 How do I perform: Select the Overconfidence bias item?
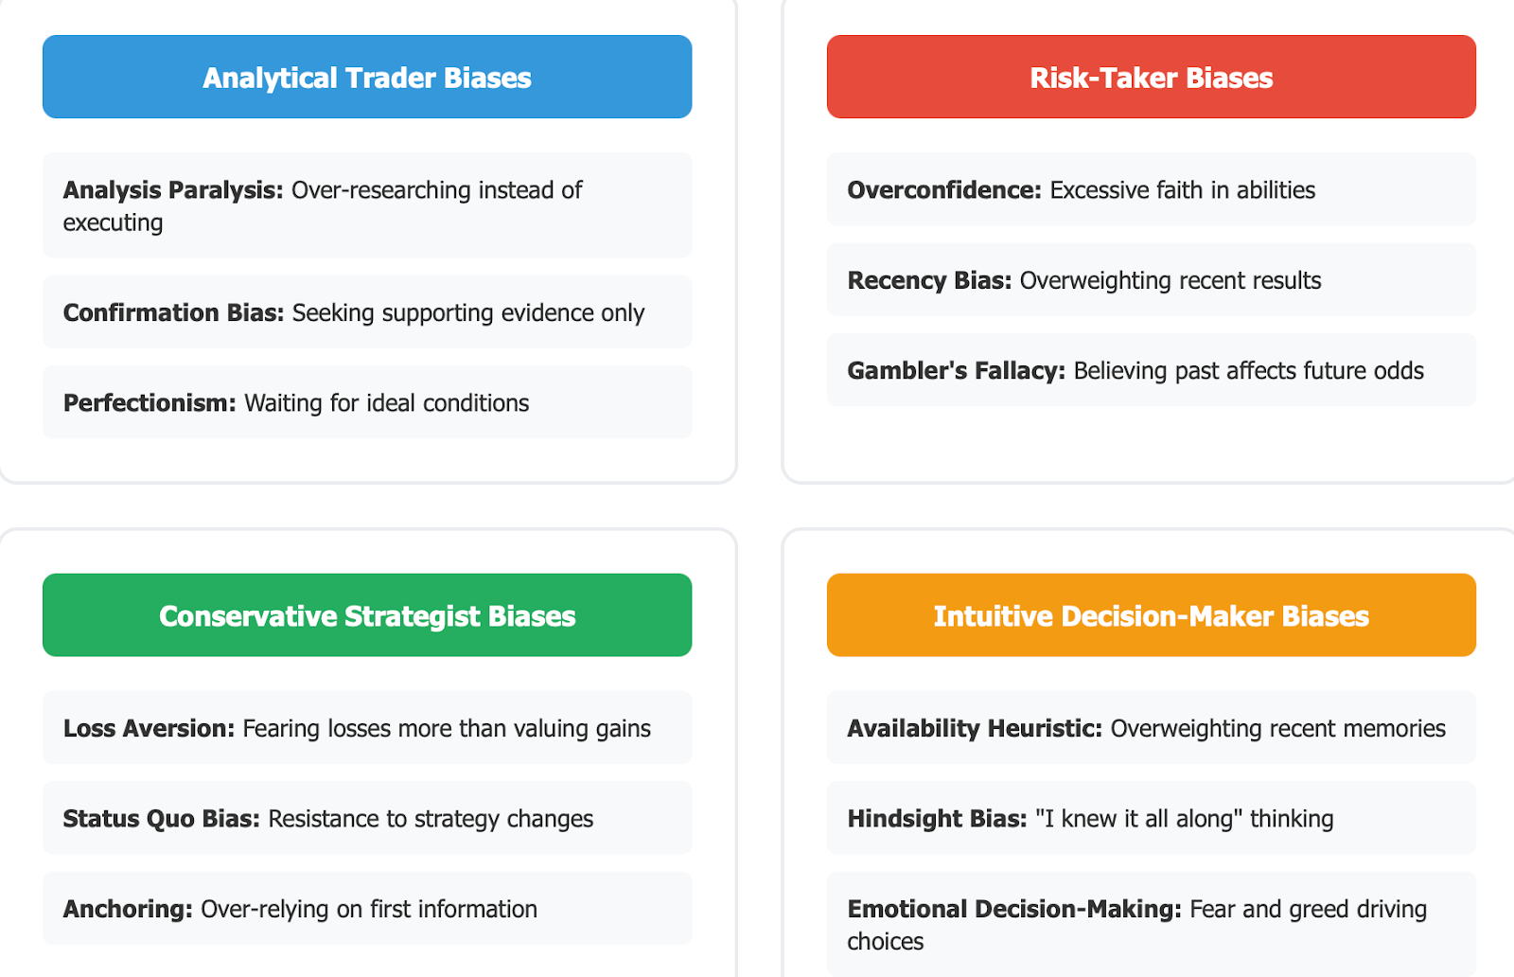point(1152,189)
